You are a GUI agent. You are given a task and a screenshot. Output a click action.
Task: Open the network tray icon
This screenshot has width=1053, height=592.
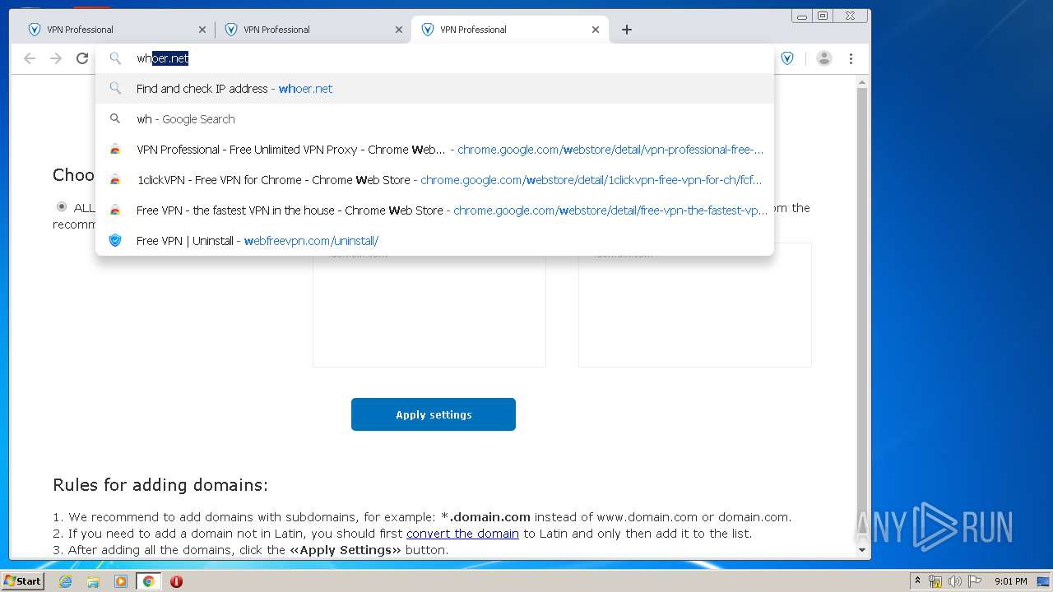point(935,581)
